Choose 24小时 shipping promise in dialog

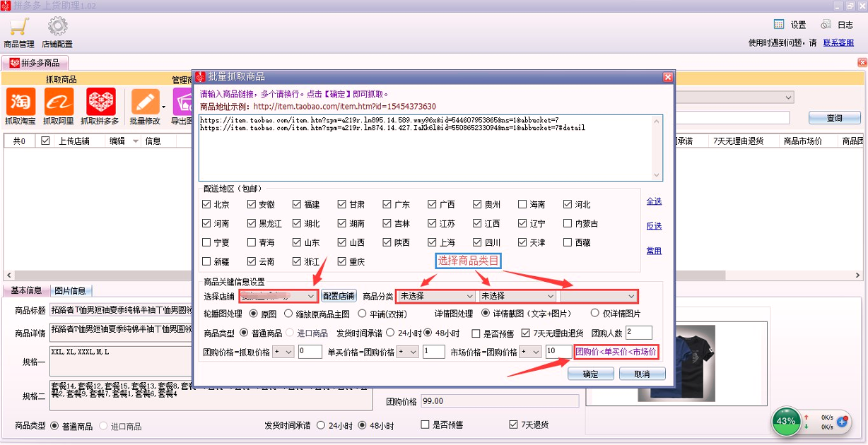[391, 333]
